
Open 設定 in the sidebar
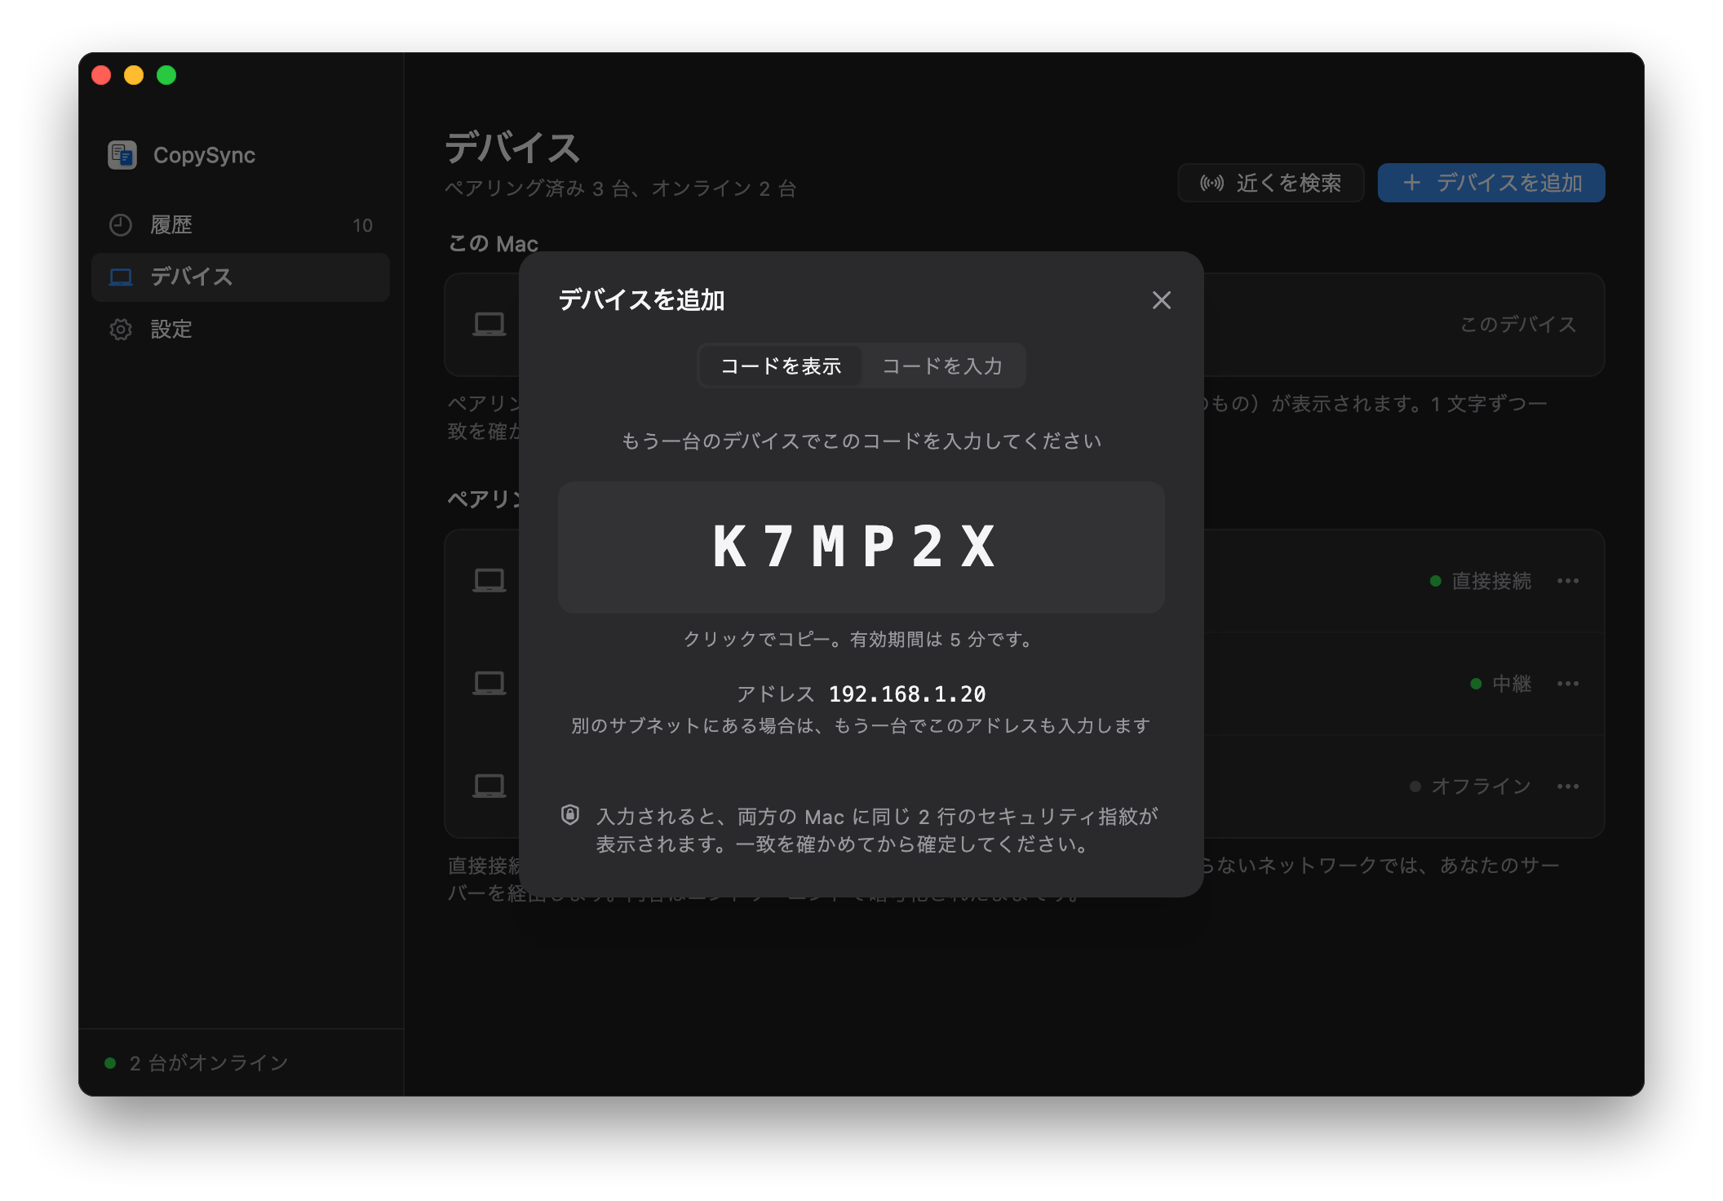(x=241, y=330)
